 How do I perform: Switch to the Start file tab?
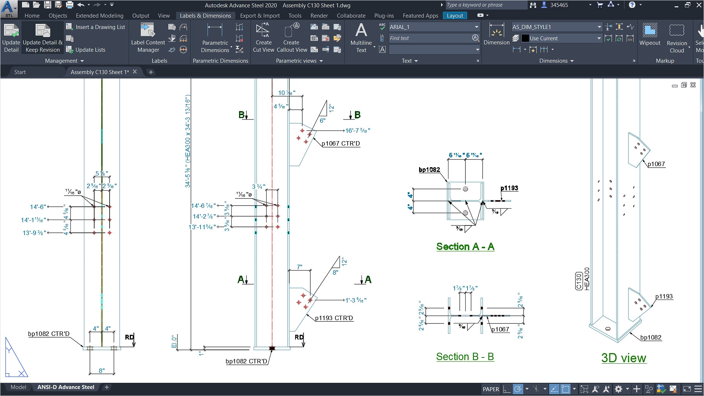tap(20, 72)
